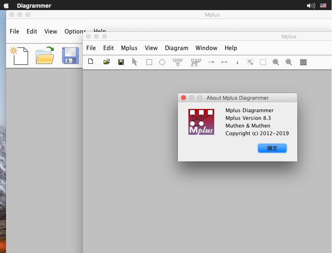Image resolution: width=332 pixels, height=253 pixels.
Task: Click the Mplus logo image in dialog
Action: (201, 122)
